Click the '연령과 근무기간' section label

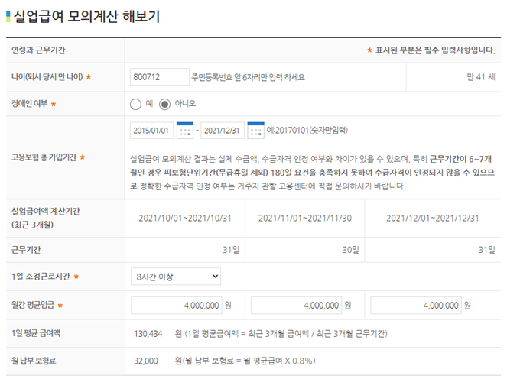coord(38,50)
